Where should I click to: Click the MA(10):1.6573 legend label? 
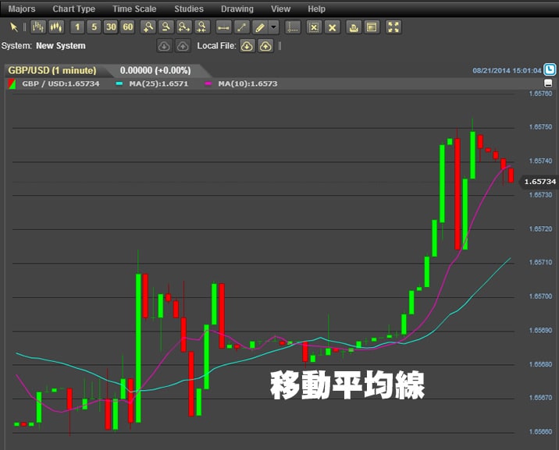pos(247,84)
